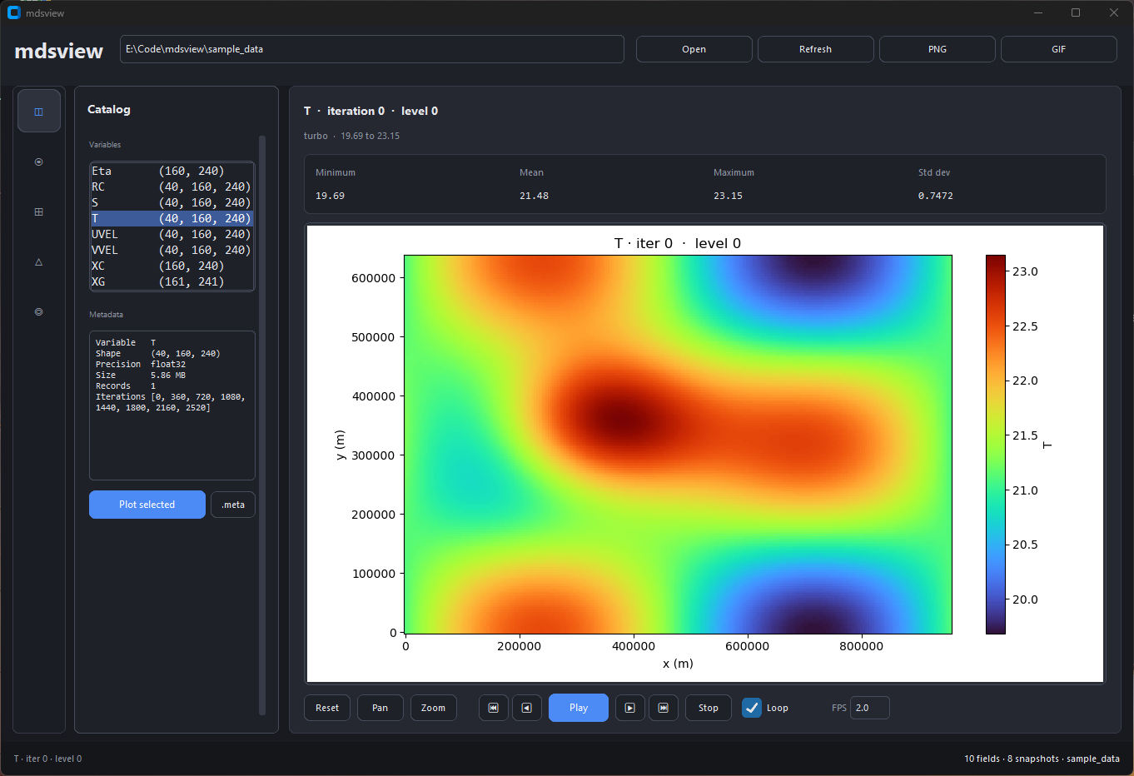Step forward one frame
This screenshot has width=1134, height=776.
click(630, 708)
